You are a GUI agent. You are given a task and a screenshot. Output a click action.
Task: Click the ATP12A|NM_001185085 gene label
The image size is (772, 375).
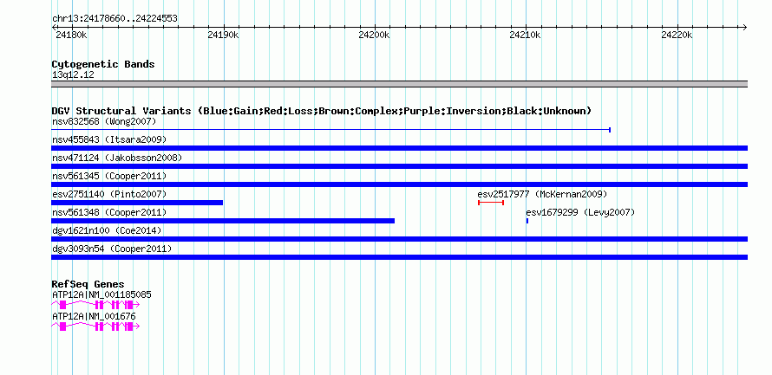tap(101, 294)
